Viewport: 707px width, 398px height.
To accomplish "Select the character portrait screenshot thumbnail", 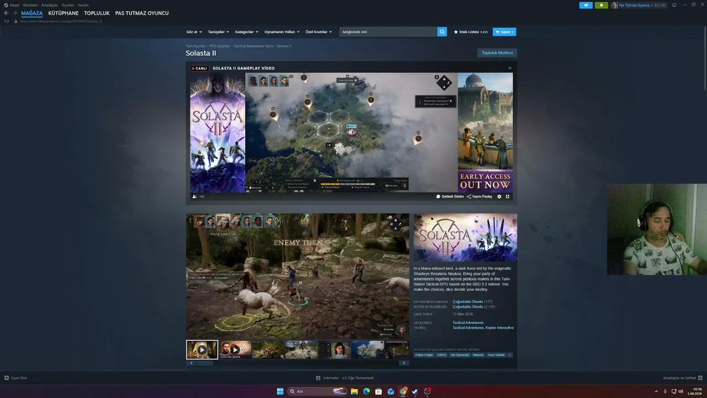I will click(335, 349).
